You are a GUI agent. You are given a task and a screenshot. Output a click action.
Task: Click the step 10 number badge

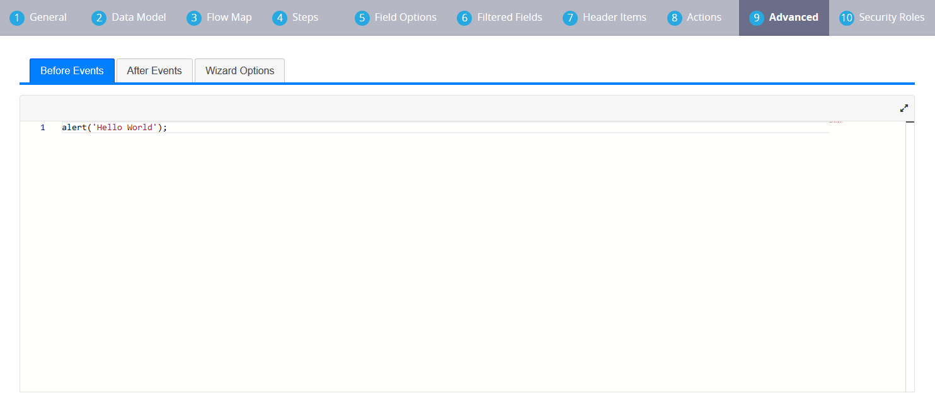847,18
